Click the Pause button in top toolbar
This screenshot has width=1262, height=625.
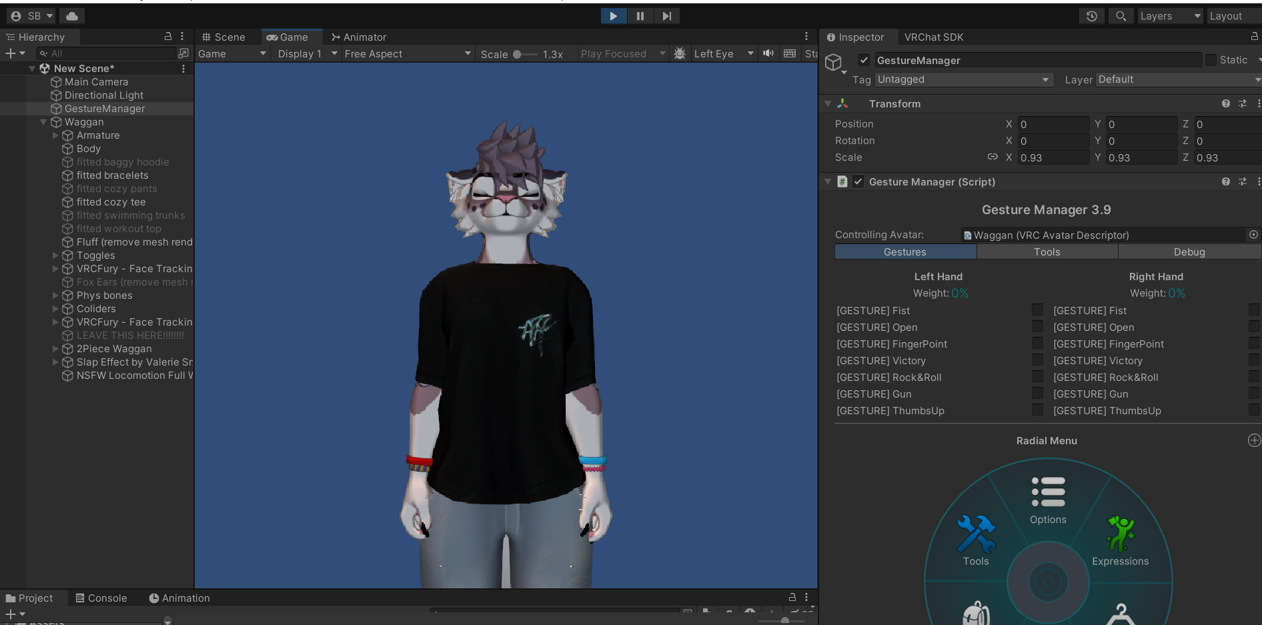point(640,16)
